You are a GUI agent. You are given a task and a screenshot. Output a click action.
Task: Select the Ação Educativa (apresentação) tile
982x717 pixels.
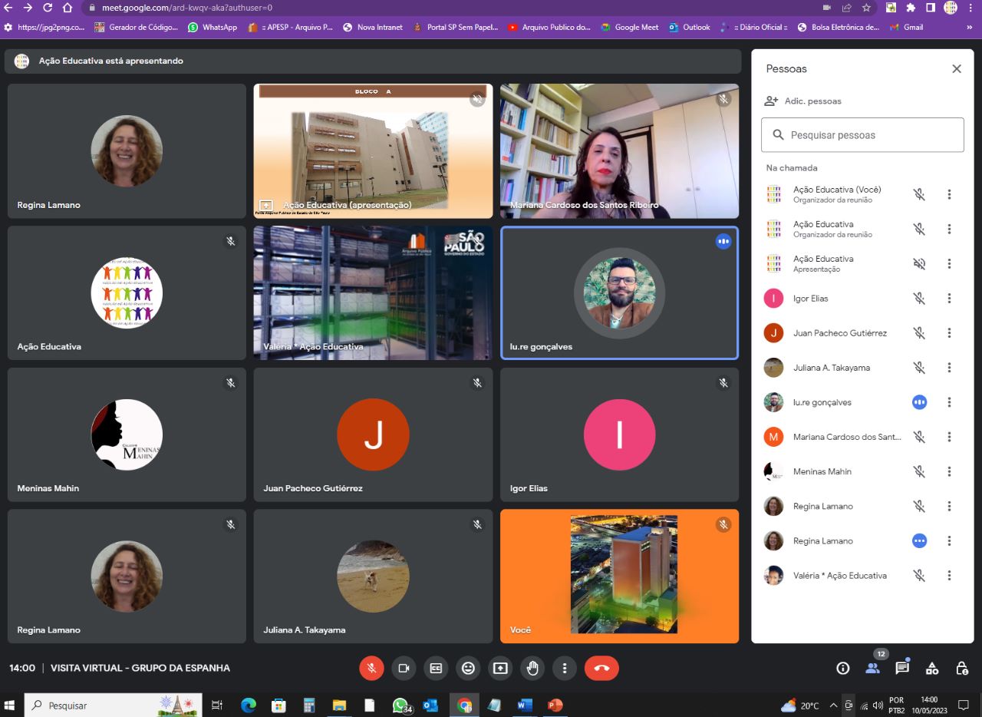[x=374, y=151]
